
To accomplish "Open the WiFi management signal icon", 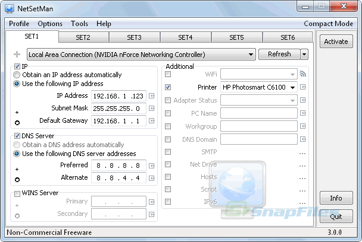I will coord(302,74).
